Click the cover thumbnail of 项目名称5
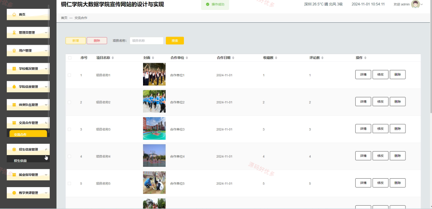Viewport: 432px width, 209px height. (154, 182)
